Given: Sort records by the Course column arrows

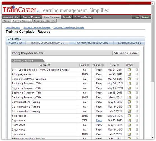Looking at the screenshot, I should tap(49, 65).
